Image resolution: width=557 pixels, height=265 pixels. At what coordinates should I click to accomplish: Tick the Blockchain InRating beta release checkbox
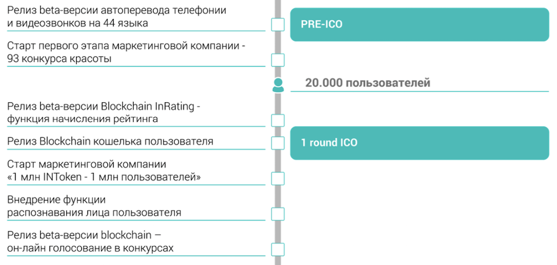click(x=278, y=121)
